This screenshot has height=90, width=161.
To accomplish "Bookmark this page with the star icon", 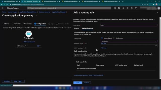I will click(x=148, y=4).
